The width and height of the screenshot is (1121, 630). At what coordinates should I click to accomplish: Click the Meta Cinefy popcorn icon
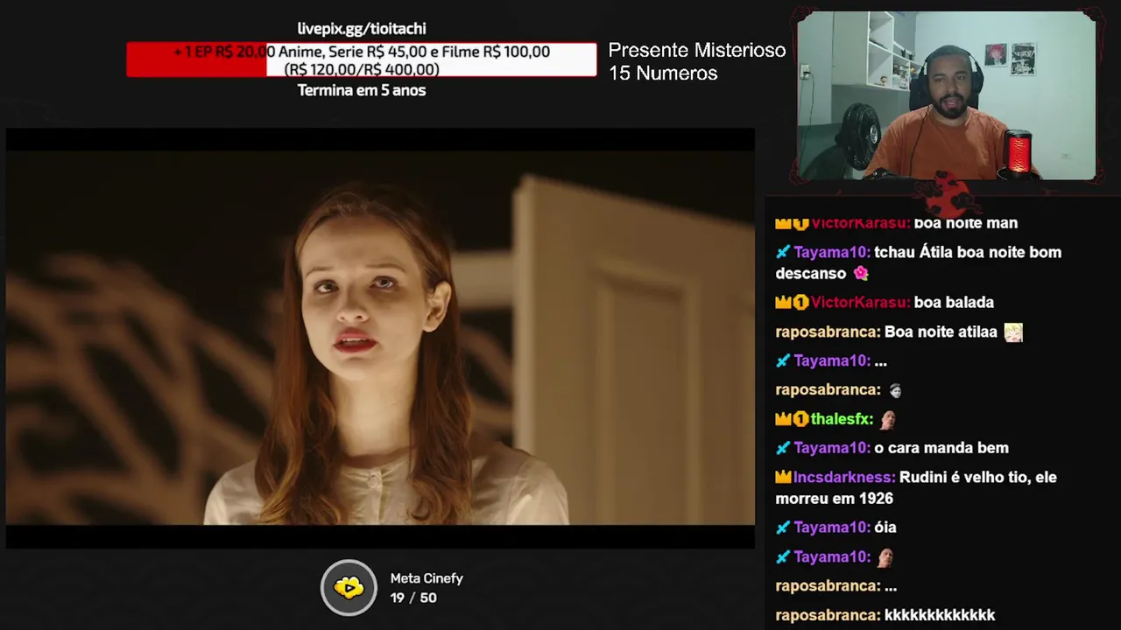point(349,588)
